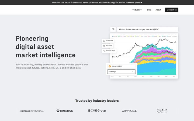Viewport: 194px width, 121px height.
Task: Click the ARK Invest logo
Action: (x=162, y=111)
